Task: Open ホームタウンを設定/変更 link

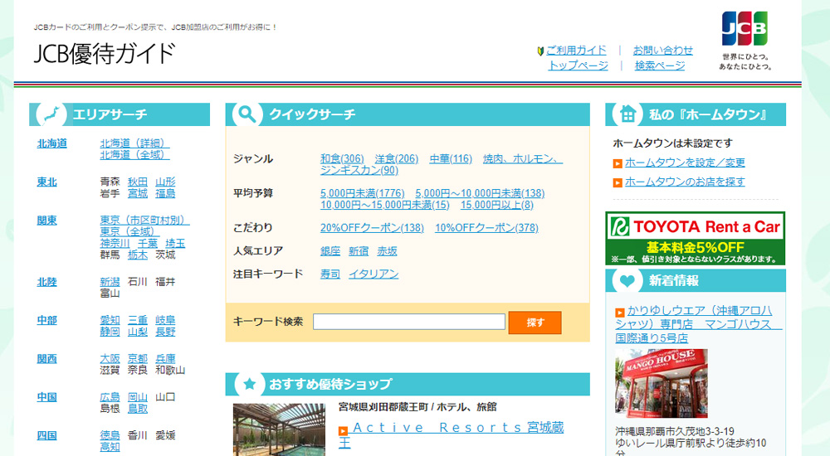Action: click(685, 163)
